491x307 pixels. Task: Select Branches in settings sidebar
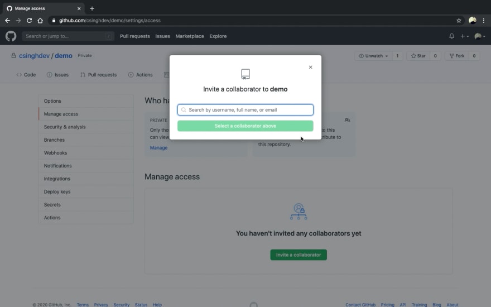tap(86, 140)
